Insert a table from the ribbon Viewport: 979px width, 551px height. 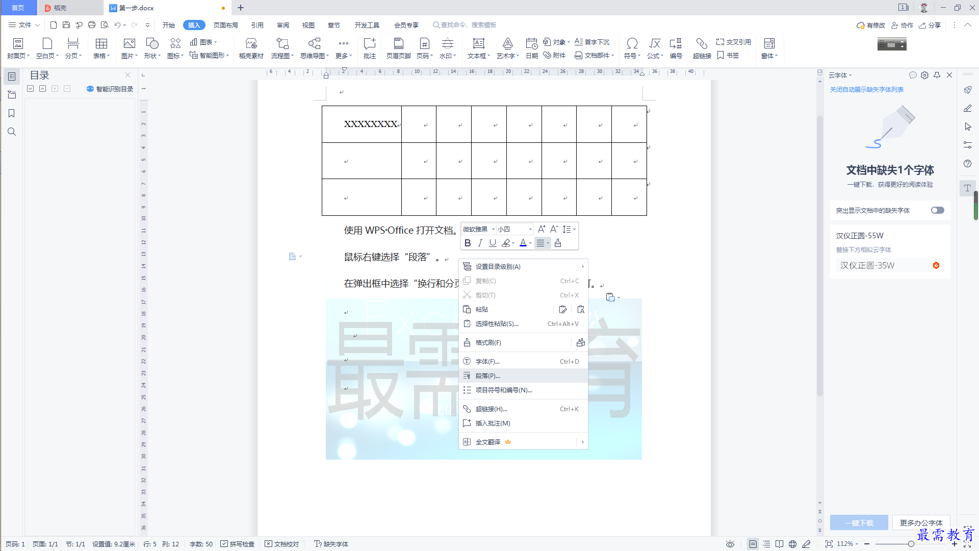pyautogui.click(x=101, y=48)
